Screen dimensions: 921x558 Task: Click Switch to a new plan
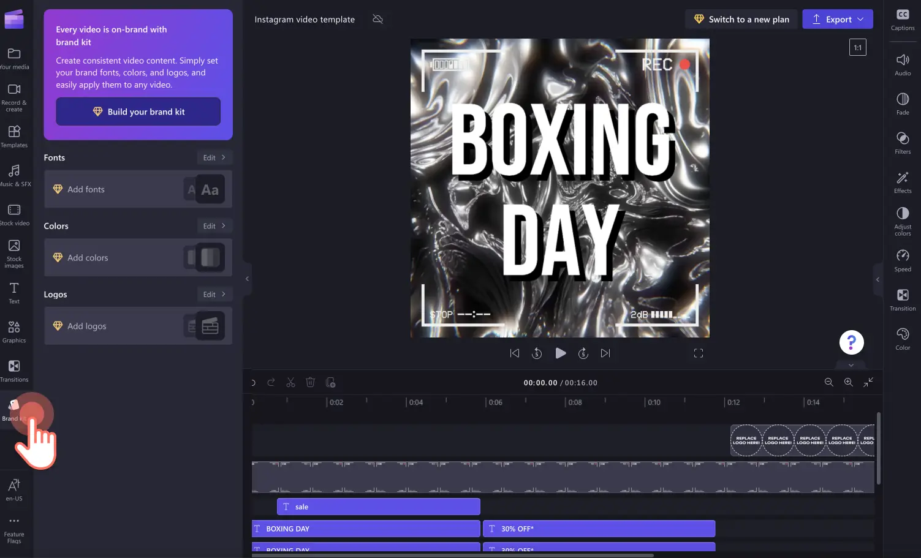[741, 19]
